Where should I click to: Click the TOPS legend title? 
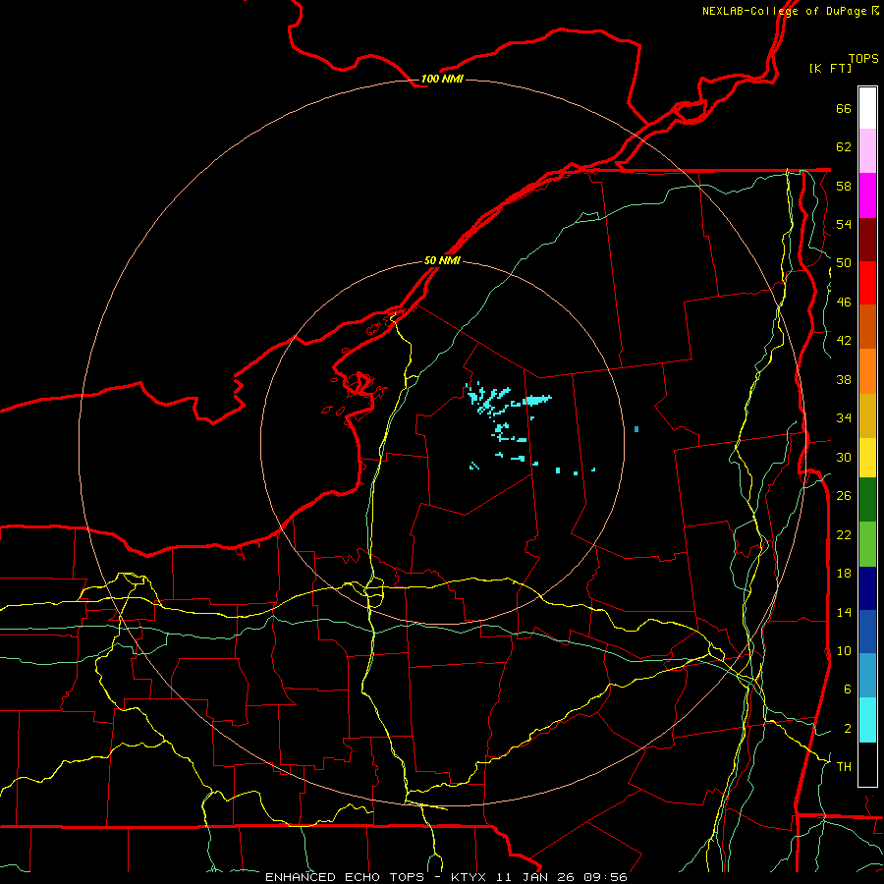click(x=863, y=58)
